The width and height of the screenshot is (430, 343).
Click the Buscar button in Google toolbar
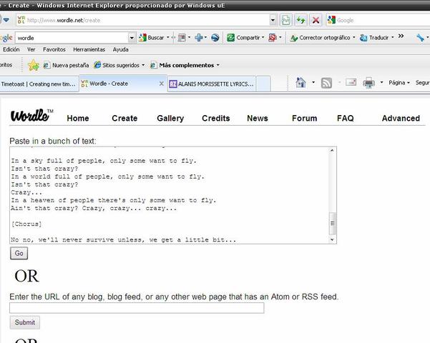152,38
